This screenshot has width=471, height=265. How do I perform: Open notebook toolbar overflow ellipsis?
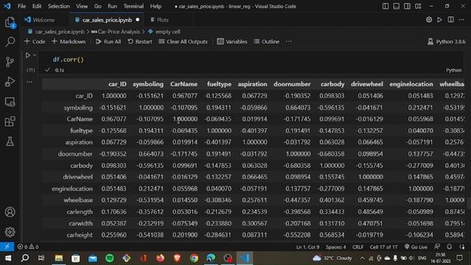288,41
